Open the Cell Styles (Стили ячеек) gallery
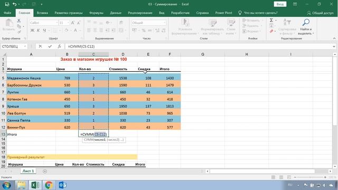This screenshot has height=190, width=338. point(231,27)
